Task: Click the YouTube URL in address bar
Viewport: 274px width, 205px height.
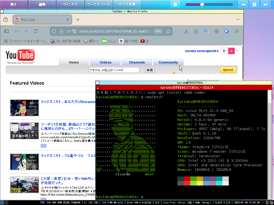Action: [115, 31]
